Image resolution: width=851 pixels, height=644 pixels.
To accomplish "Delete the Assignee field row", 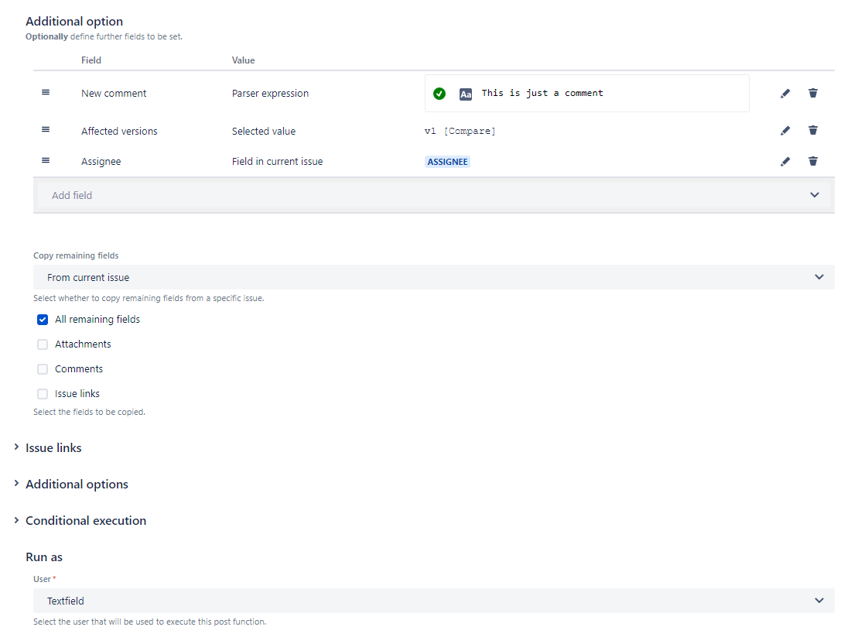I will (812, 161).
